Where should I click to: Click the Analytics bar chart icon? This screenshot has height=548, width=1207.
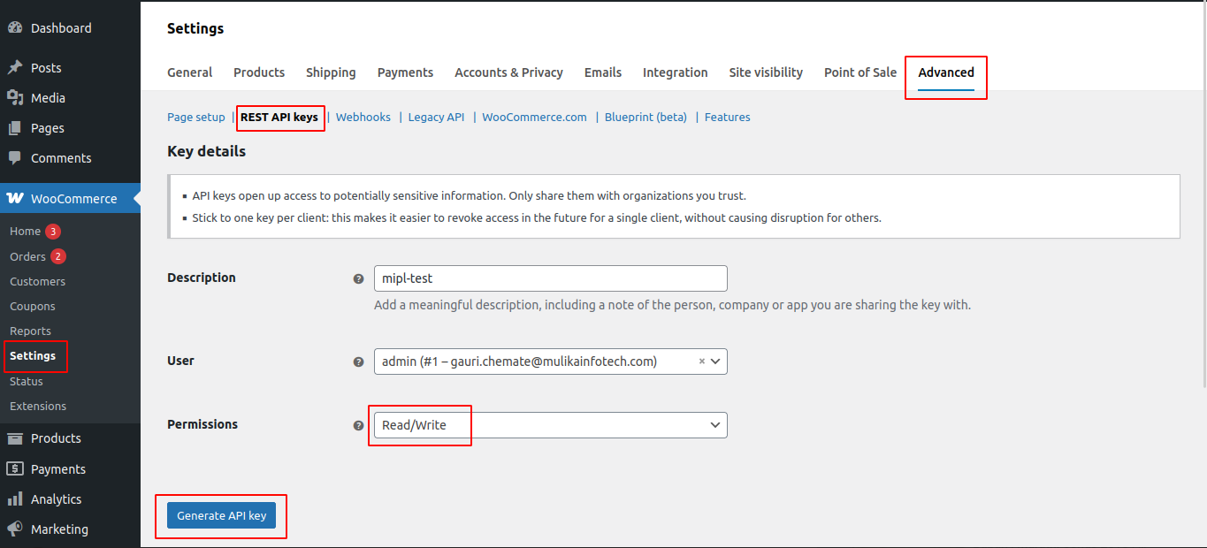click(x=15, y=499)
